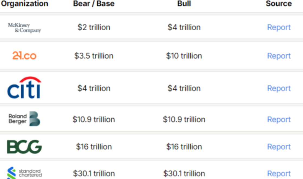303x179 pixels.
Task: Click the BCG green logo
Action: 24,147
